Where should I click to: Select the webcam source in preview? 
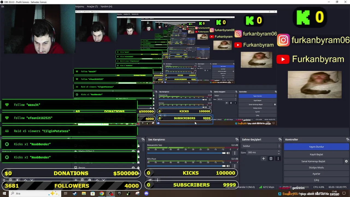pyautogui.click(x=37, y=29)
